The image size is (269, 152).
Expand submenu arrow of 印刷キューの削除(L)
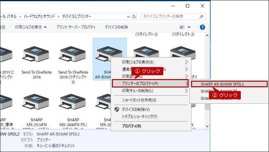pyautogui.click(x=186, y=91)
